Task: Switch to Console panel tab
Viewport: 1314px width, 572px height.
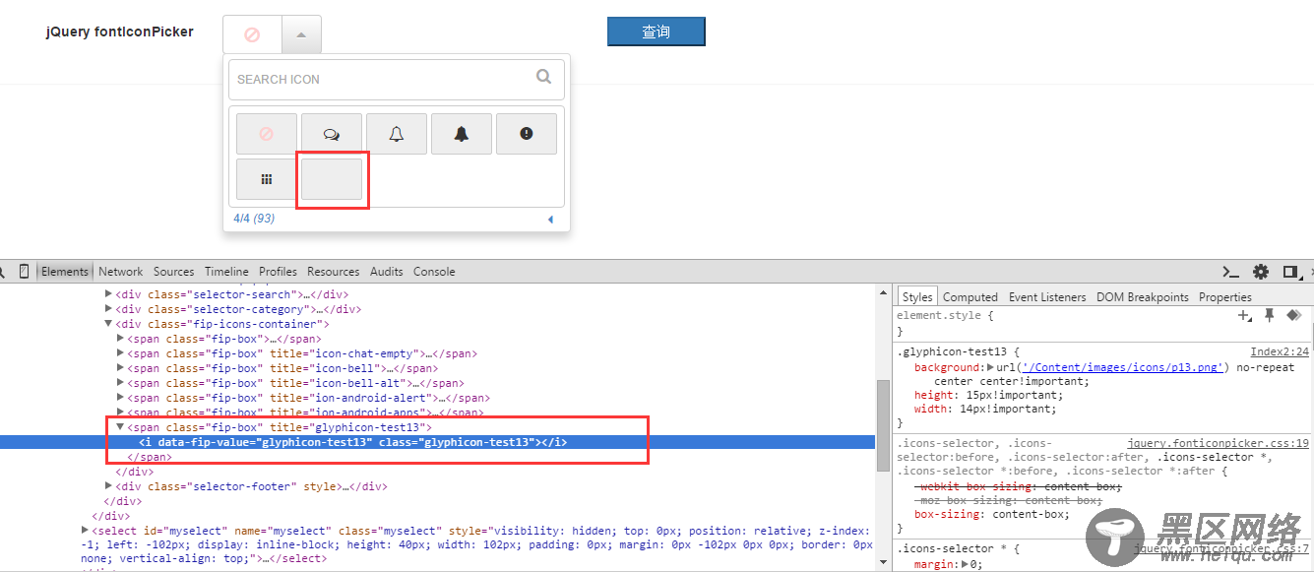Action: pos(434,272)
